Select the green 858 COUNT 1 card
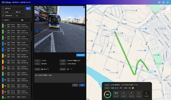The width and height of the screenshot is (171, 100). [x=116, y=94]
